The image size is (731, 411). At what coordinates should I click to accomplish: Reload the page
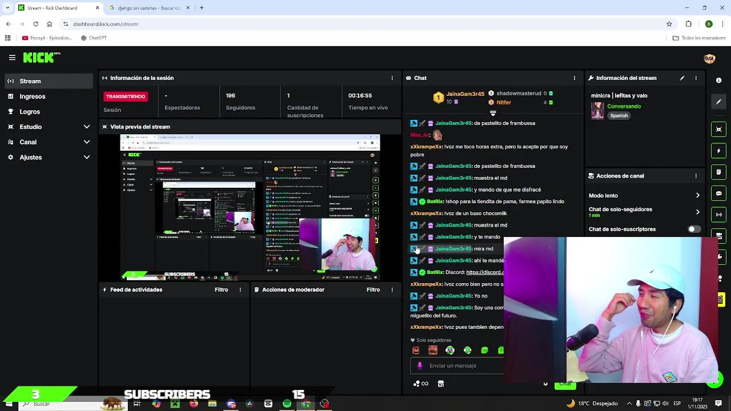tap(35, 24)
